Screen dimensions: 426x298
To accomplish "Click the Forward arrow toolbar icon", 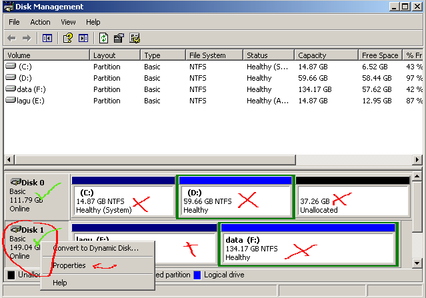I will (27, 38).
